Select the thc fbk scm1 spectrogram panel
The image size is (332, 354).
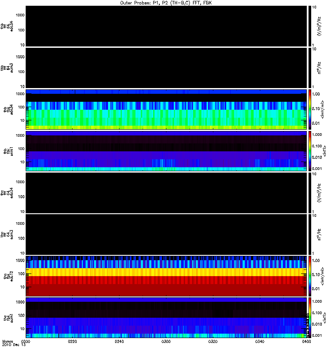(x=166, y=318)
